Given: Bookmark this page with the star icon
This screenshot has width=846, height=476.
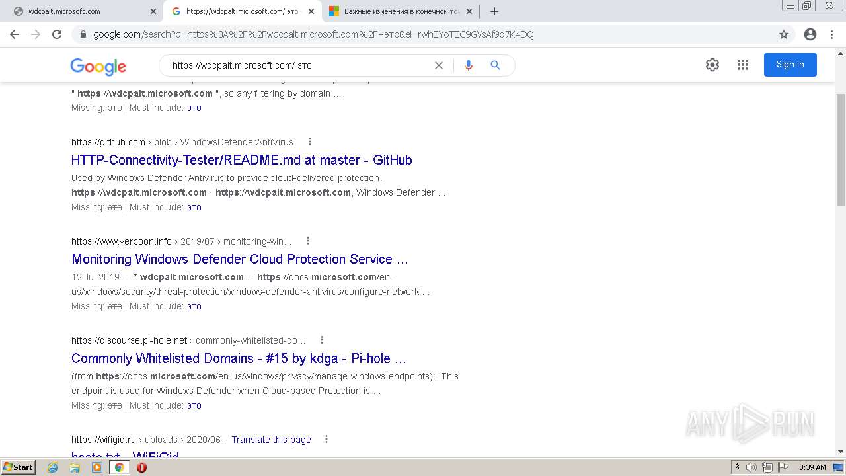Looking at the screenshot, I should (x=784, y=34).
